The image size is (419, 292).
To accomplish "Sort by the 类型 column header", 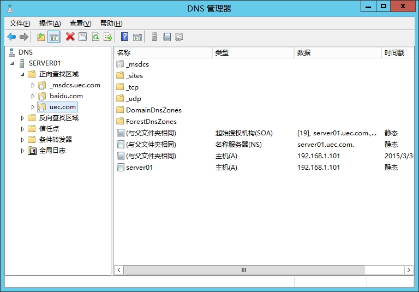I will pyautogui.click(x=253, y=53).
